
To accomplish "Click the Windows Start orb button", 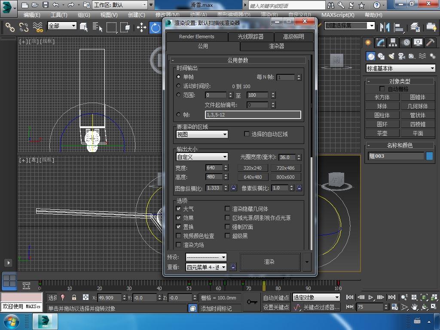I will pos(11,321).
